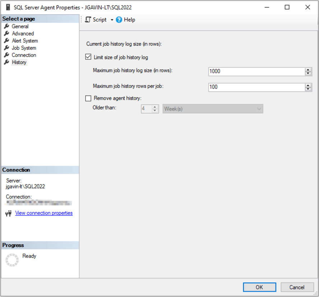Viewport: 319px width, 297px height.
Task: Click the blue Help question mark icon
Action: (x=119, y=20)
